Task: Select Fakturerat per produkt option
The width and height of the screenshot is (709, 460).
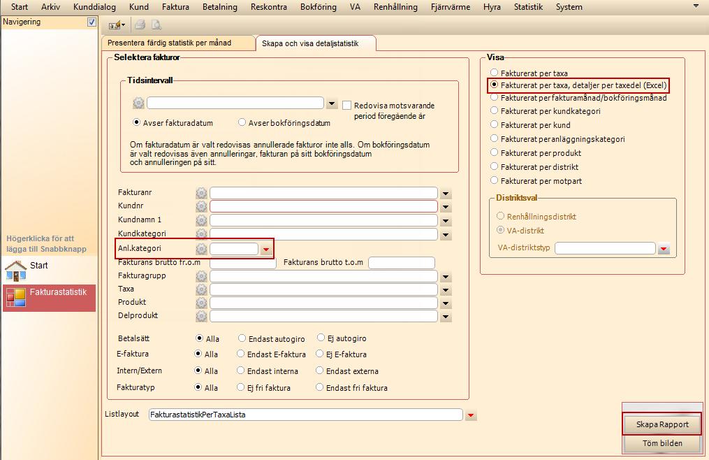Action: [495, 152]
